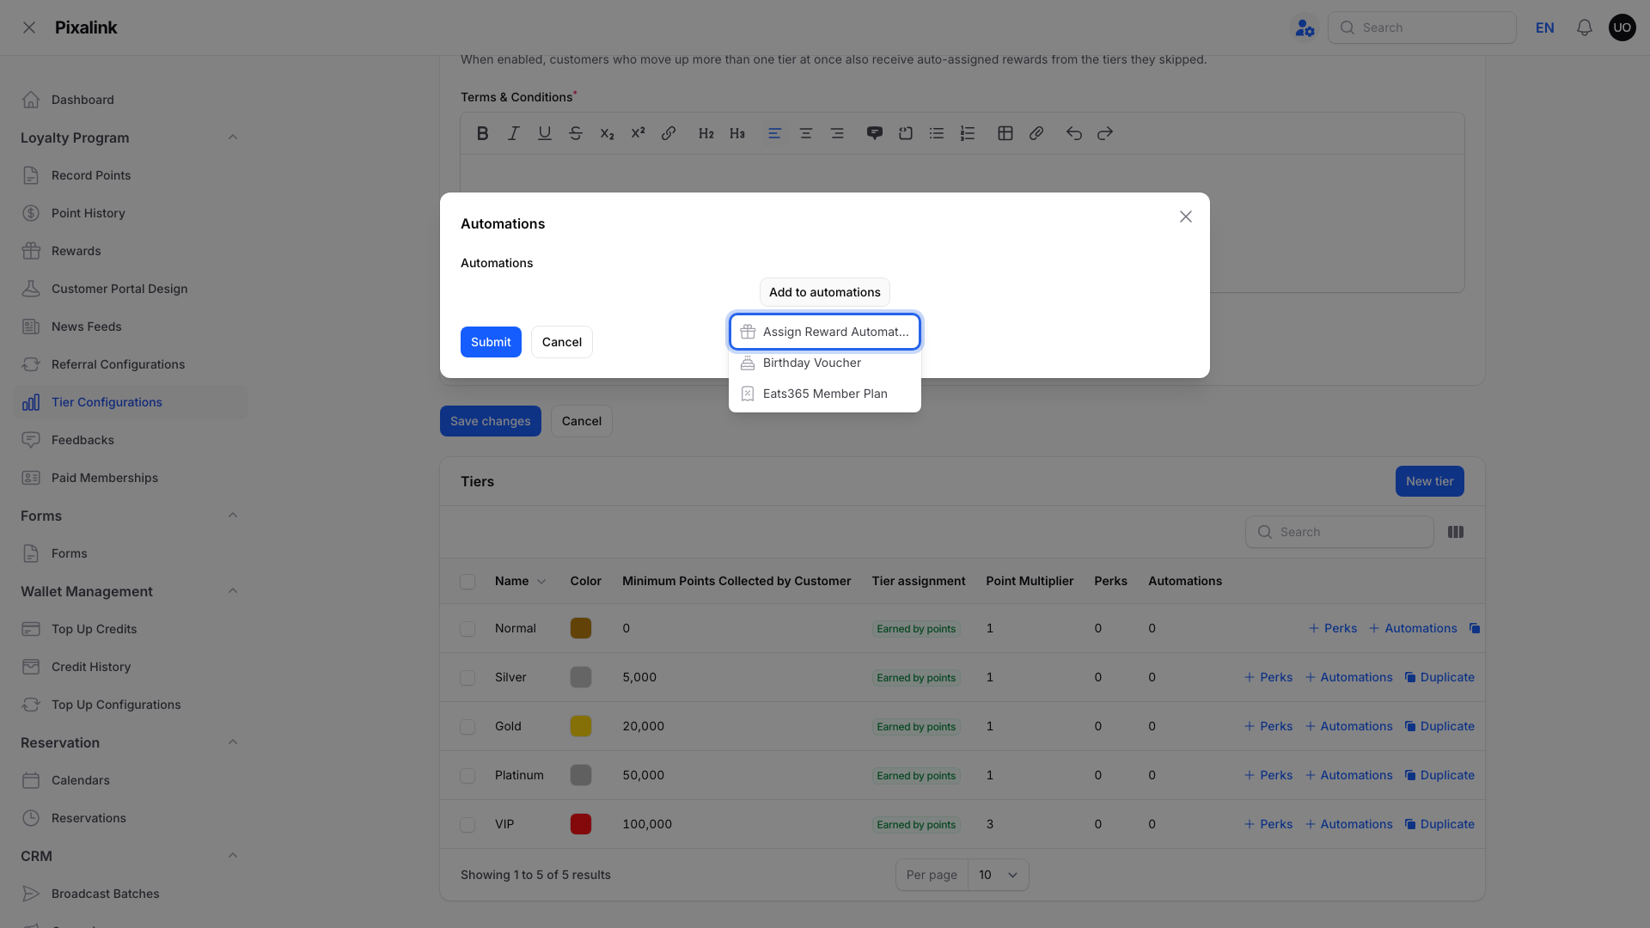Insert link with chain icon
Screen dimensions: 1650x928
668,133
